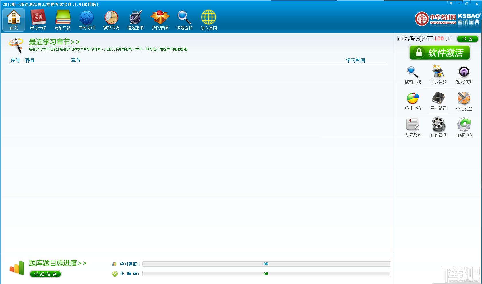The height and width of the screenshot is (284, 482).
Task: Click the green 软件激活 activation button
Action: point(440,53)
